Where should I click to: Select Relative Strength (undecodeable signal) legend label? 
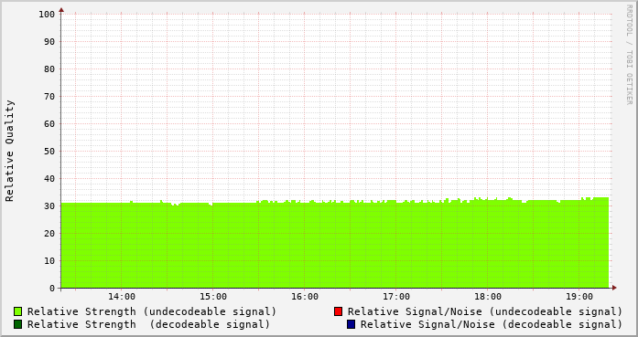[x=152, y=311]
